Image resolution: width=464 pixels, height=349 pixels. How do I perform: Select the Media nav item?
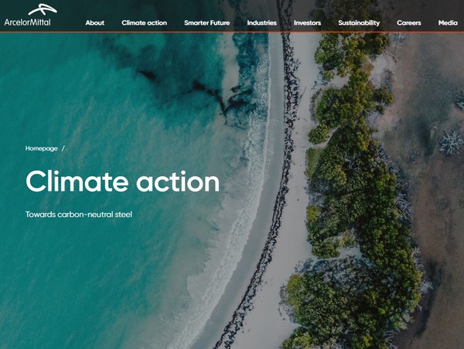pos(448,22)
